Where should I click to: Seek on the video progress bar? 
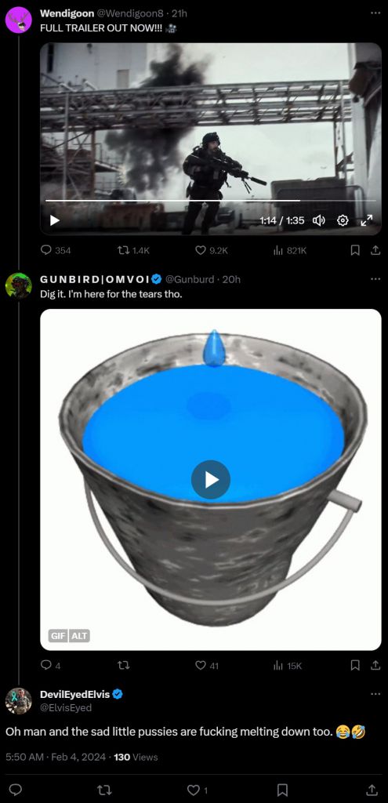[x=210, y=201]
